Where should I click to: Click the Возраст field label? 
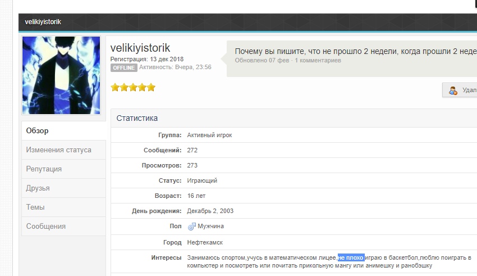(x=168, y=196)
